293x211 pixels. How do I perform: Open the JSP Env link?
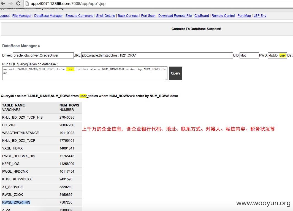pos(260,16)
